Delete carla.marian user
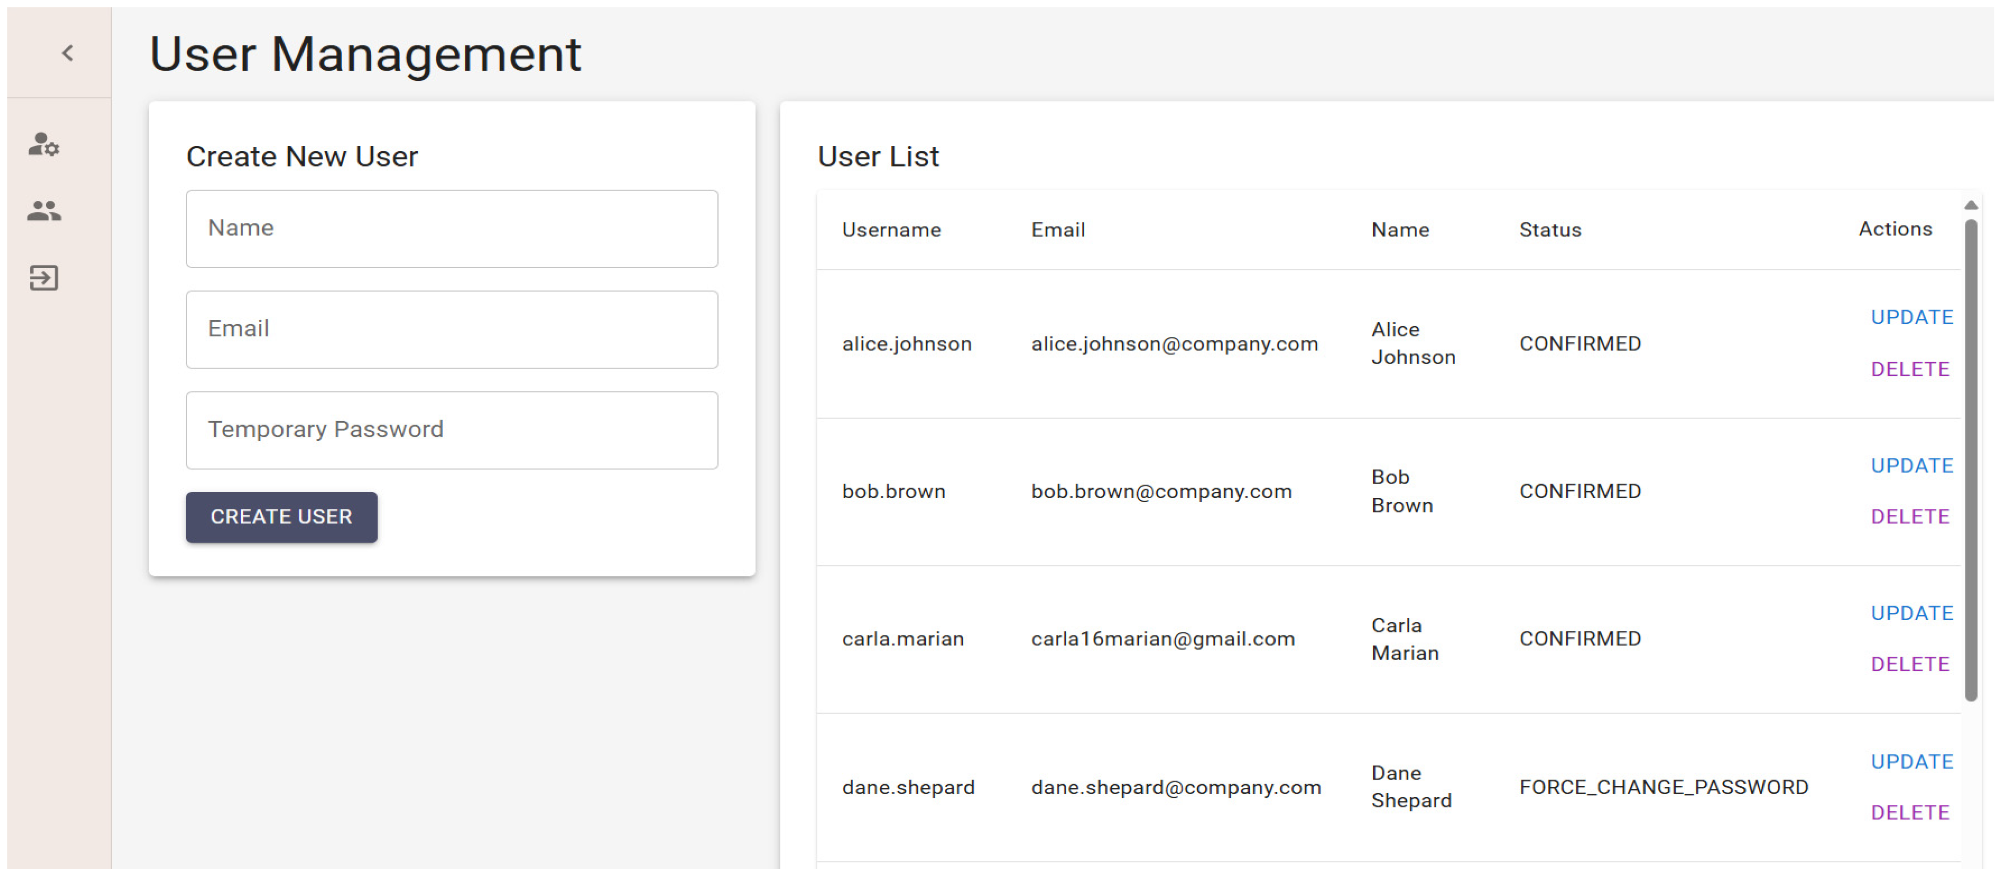 tap(1909, 665)
